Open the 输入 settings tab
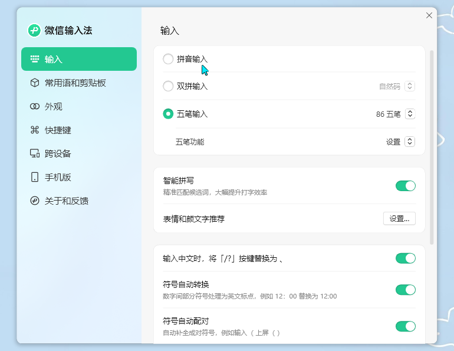This screenshot has width=454, height=351. [79, 59]
